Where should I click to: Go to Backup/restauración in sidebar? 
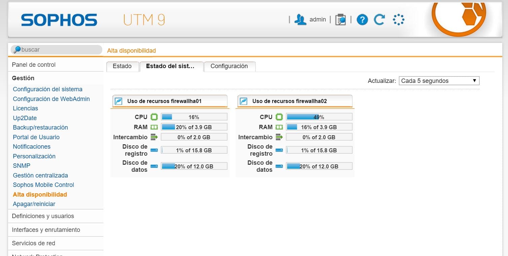coord(40,127)
